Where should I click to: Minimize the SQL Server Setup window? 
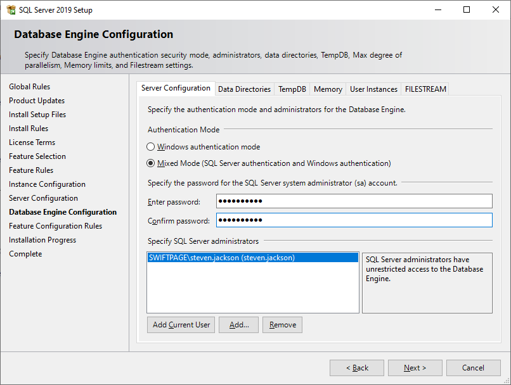pos(437,9)
